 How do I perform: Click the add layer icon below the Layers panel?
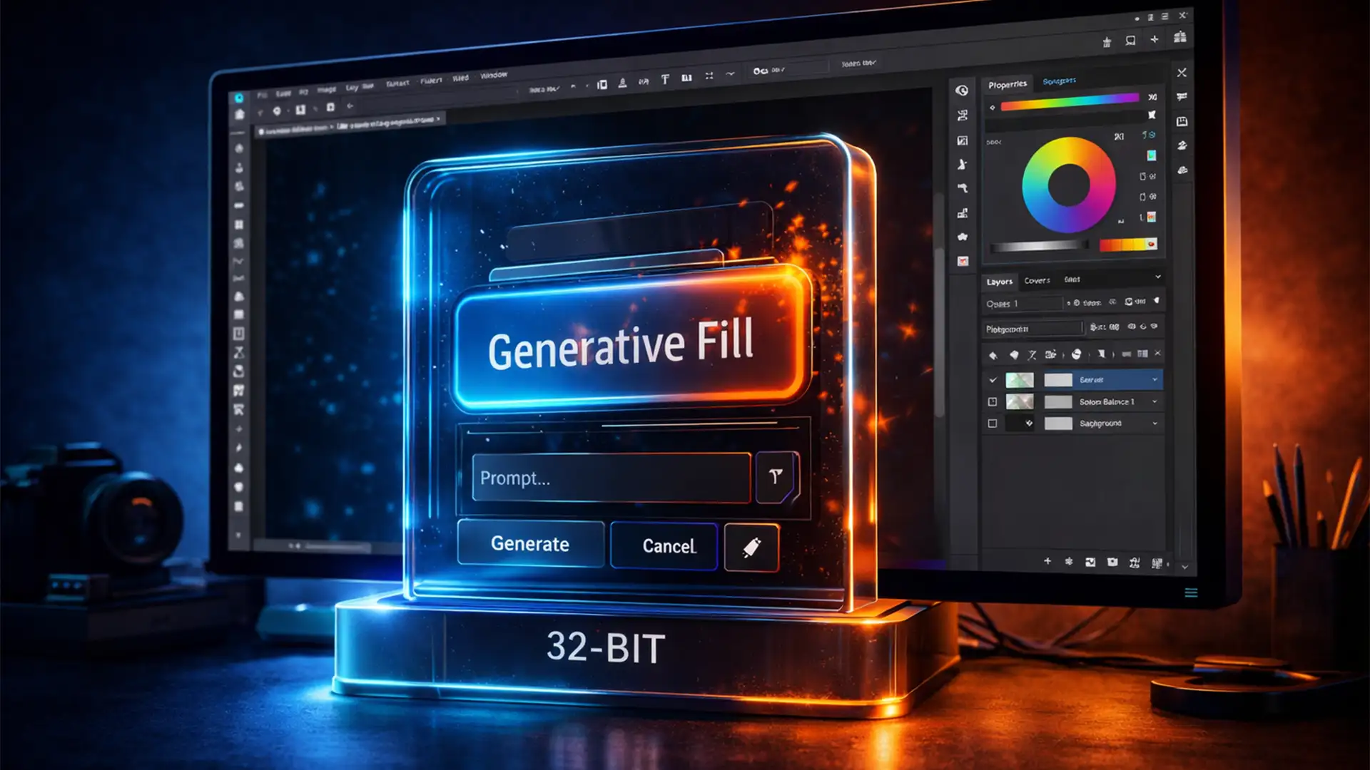(x=1047, y=562)
